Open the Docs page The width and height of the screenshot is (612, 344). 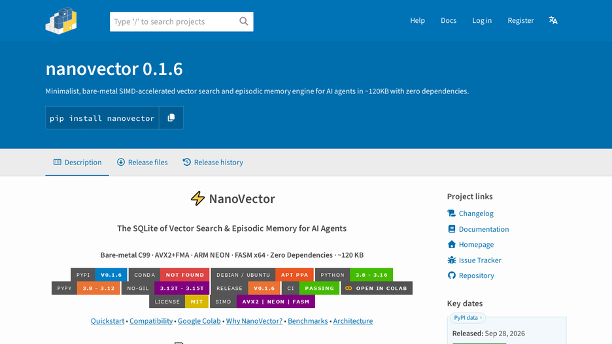coord(449,20)
